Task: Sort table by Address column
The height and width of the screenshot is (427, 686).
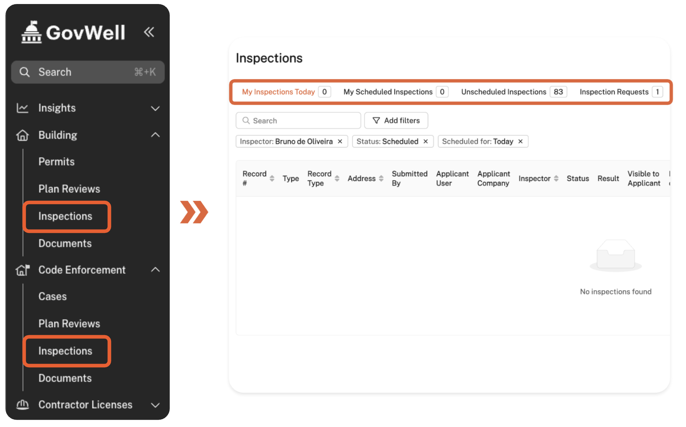Action: [x=381, y=179]
